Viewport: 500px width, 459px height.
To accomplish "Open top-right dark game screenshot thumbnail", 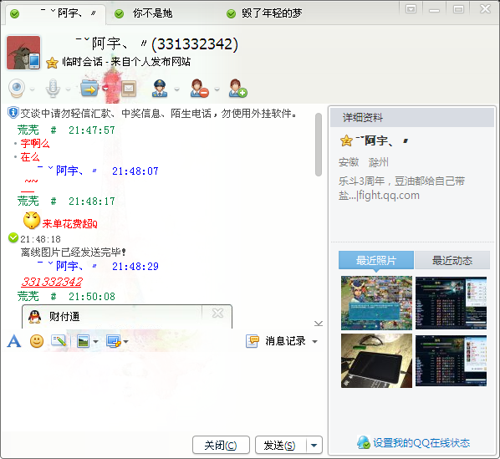I will click(x=451, y=303).
